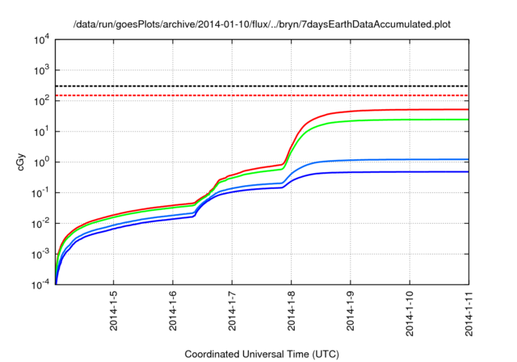This screenshot has width=517, height=362.
Task: Click the 2014-1-11 date tick label
Action: coord(469,314)
